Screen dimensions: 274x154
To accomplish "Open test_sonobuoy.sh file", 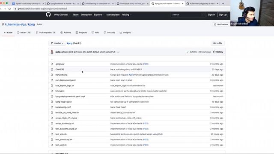I will coord(64,140).
